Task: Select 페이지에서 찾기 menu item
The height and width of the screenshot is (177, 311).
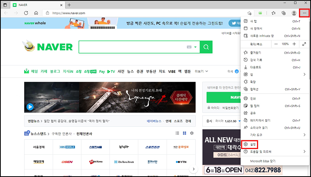Action: click(276, 120)
